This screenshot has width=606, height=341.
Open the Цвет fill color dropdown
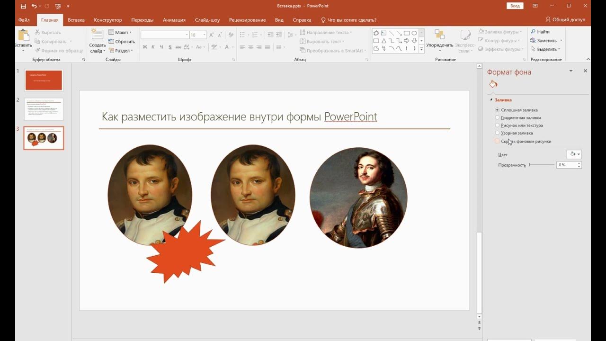point(574,154)
